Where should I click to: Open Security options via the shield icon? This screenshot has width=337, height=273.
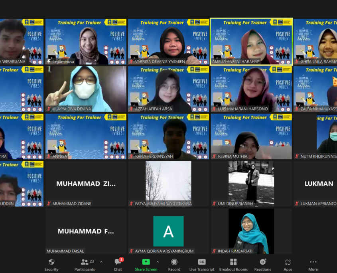point(51,264)
